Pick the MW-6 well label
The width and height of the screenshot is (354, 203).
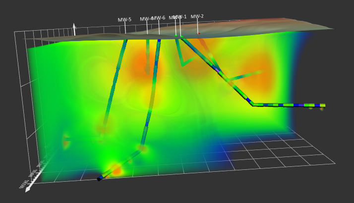(159, 18)
